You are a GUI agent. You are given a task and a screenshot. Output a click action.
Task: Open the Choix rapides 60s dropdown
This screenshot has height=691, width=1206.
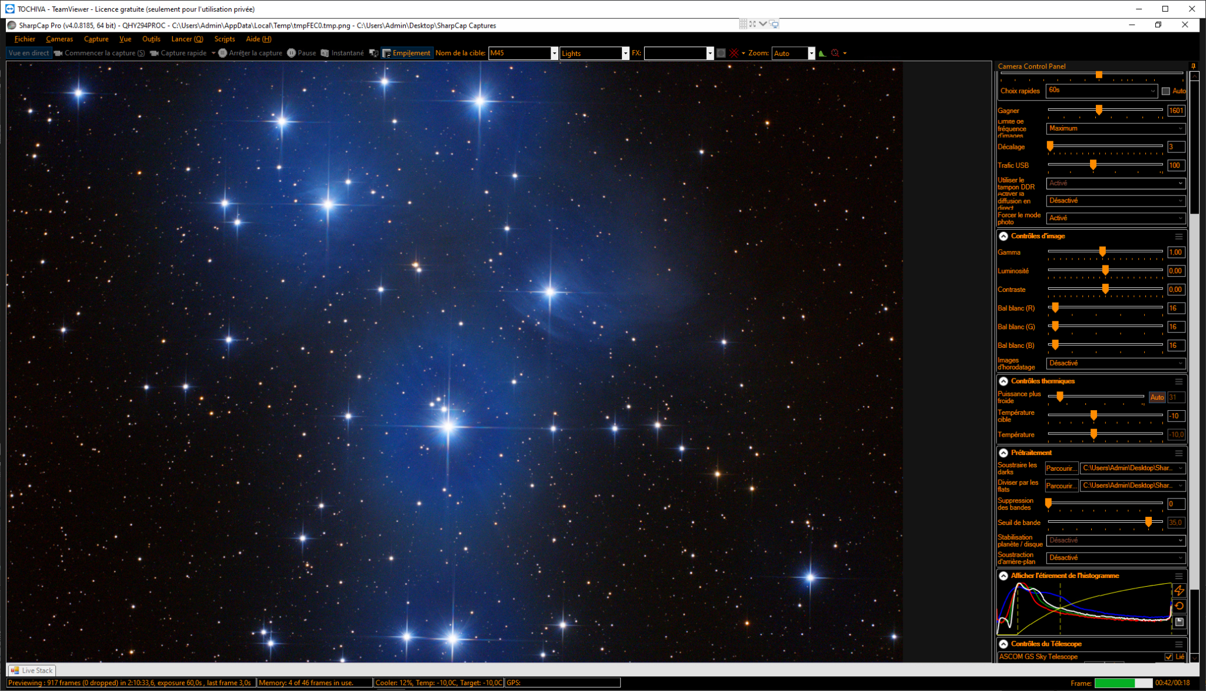1101,91
